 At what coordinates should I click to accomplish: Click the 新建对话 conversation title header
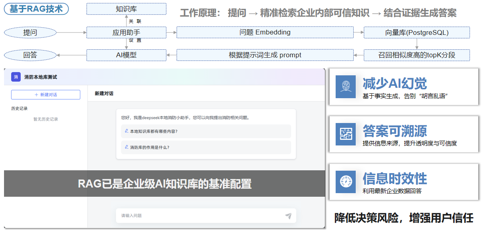(104, 93)
